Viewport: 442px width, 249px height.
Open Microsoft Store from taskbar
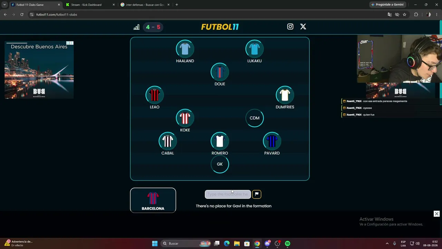pyautogui.click(x=247, y=243)
